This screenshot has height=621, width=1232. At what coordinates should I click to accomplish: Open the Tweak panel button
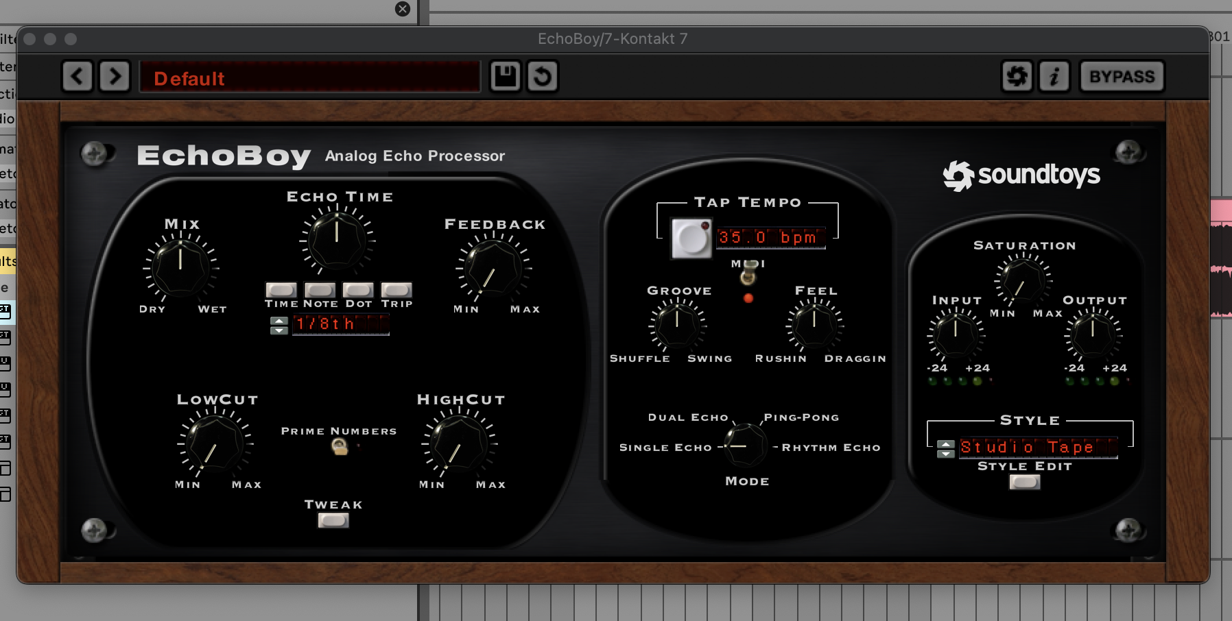click(x=333, y=521)
